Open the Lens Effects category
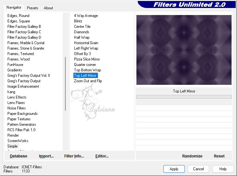The width and height of the screenshot is (237, 176). click(17, 97)
